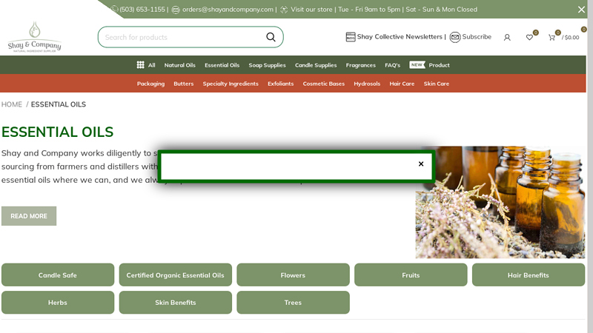
Task: Open the account user icon
Action: (507, 38)
